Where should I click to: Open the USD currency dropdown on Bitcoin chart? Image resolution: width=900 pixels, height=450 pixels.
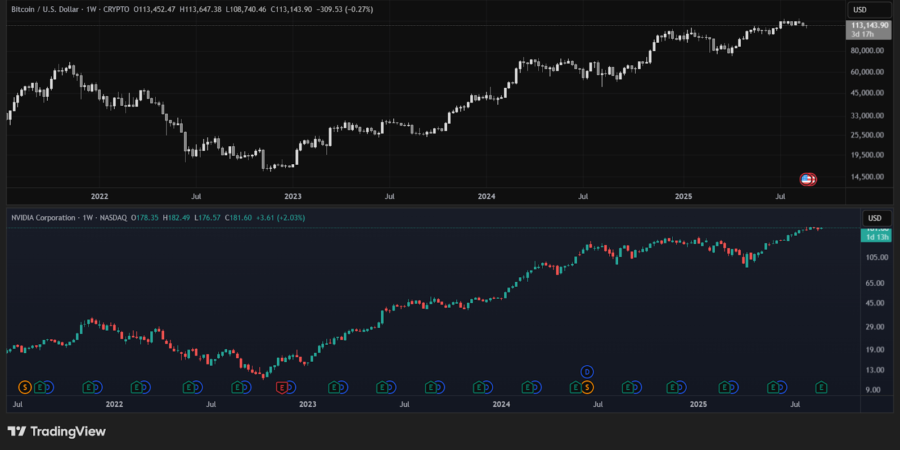point(868,10)
